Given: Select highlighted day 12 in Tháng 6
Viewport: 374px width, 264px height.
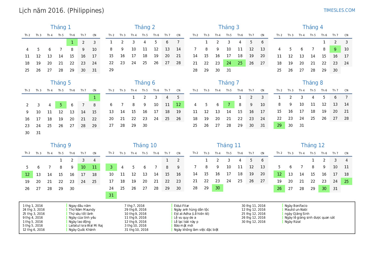Looking at the screenshot, I should coord(178,105).
